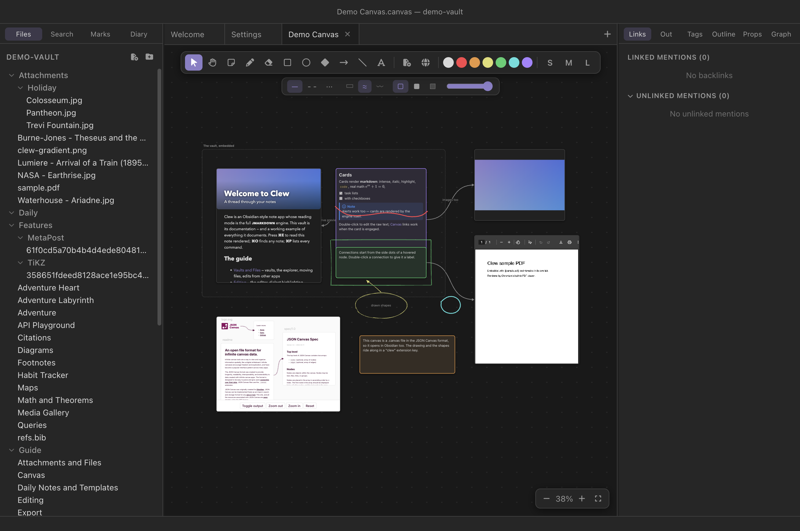The width and height of the screenshot is (800, 531).
Task: Collapse the Attachments folder
Action: [x=12, y=75]
